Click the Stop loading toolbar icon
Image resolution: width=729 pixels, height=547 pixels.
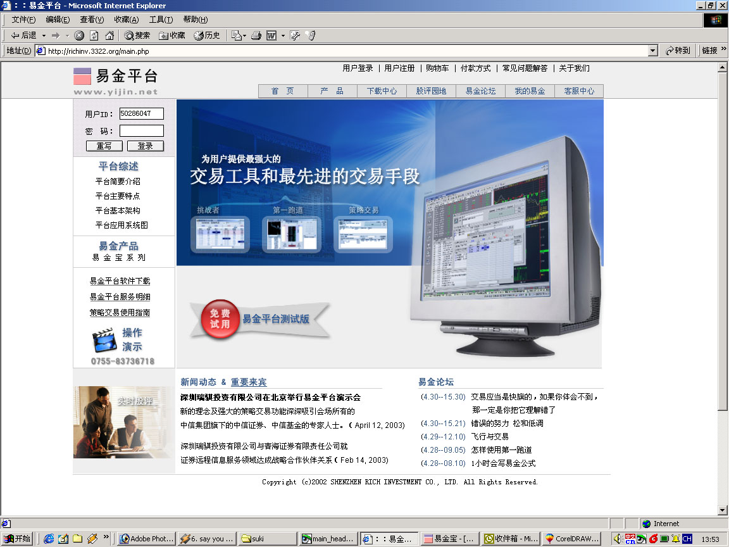coord(79,35)
